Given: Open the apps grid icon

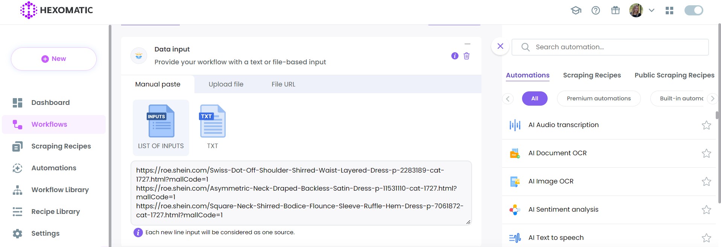Looking at the screenshot, I should 669,11.
